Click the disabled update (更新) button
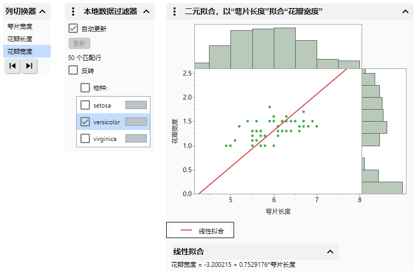 pyautogui.click(x=79, y=43)
